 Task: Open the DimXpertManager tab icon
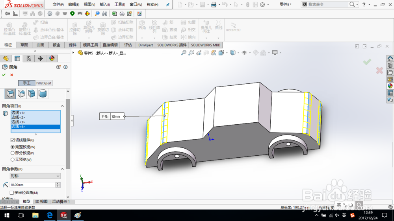pos(40,59)
